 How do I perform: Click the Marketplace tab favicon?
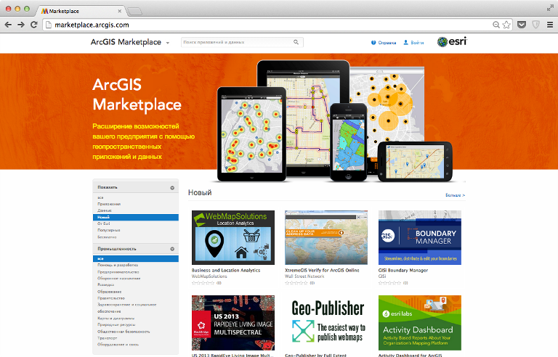point(44,11)
